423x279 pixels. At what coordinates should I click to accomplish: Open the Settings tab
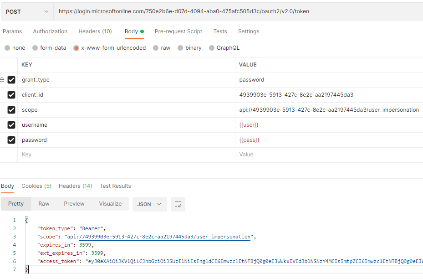click(249, 31)
